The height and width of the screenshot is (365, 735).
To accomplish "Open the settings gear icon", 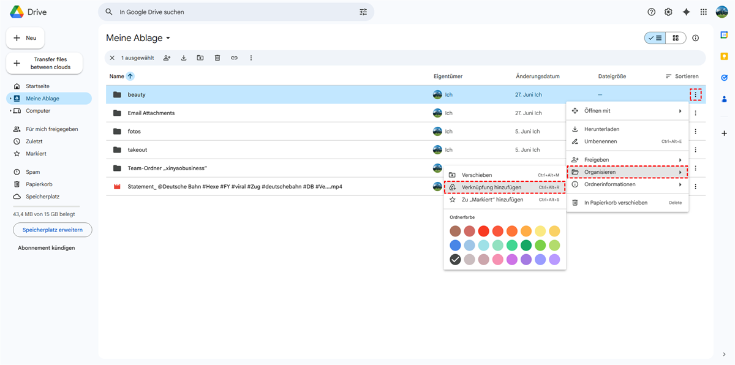I will [668, 12].
